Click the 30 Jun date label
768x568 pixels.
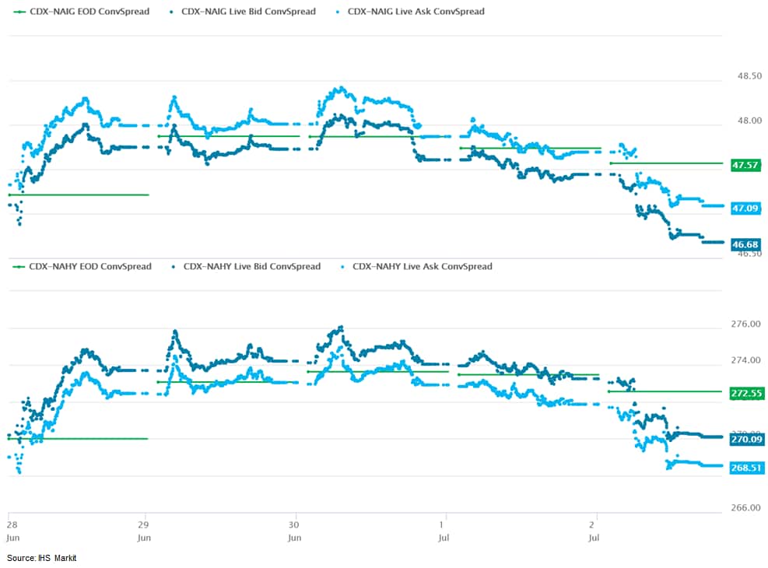[x=294, y=526]
